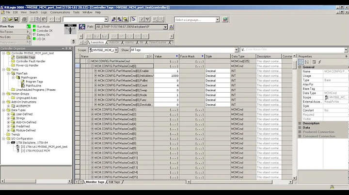349x195 pixels.
Task: Click the Data Type column header
Action: coord(243,56)
